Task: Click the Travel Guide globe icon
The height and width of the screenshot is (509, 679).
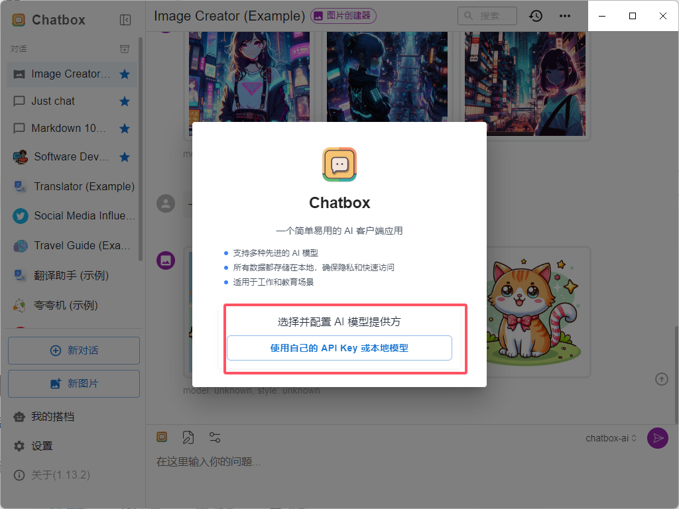Action: point(21,246)
